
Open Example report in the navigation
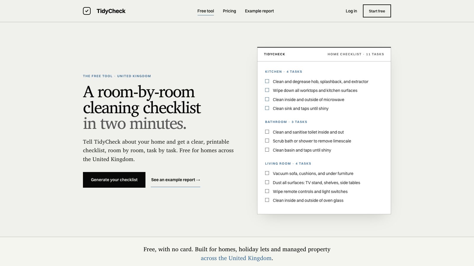tap(259, 11)
